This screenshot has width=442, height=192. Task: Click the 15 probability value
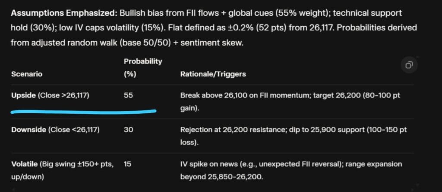(128, 164)
